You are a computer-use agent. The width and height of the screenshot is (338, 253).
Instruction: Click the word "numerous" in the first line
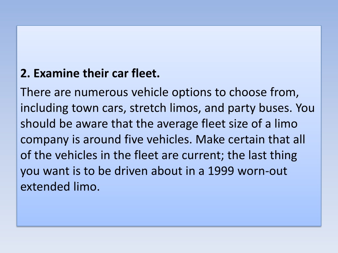[x=101, y=92]
